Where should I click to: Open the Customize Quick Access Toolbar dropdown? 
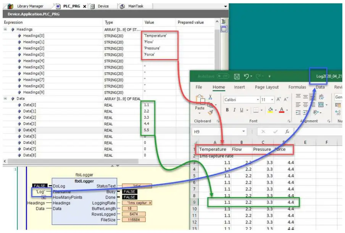tap(269, 77)
